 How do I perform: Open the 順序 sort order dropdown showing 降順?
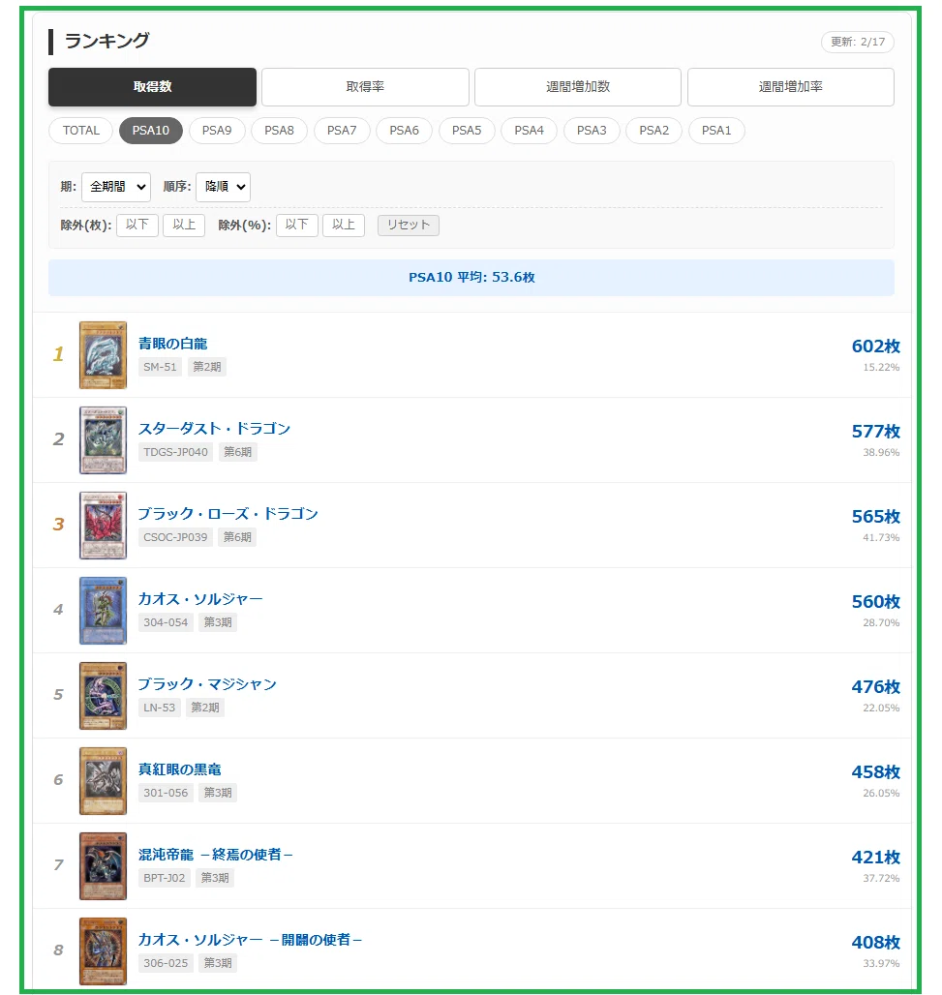coord(223,187)
